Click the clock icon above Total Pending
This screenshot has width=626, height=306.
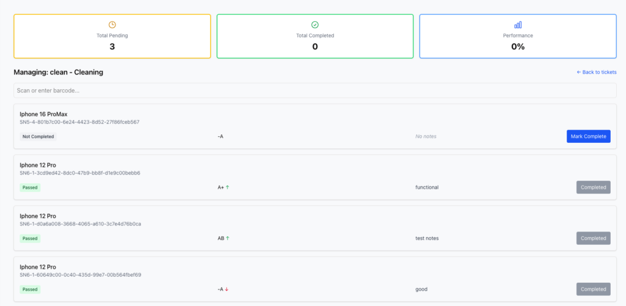[112, 24]
